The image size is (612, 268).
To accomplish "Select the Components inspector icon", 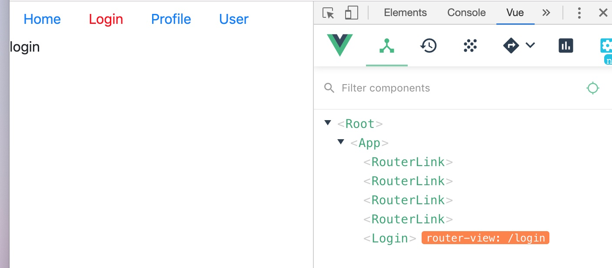I will click(386, 45).
